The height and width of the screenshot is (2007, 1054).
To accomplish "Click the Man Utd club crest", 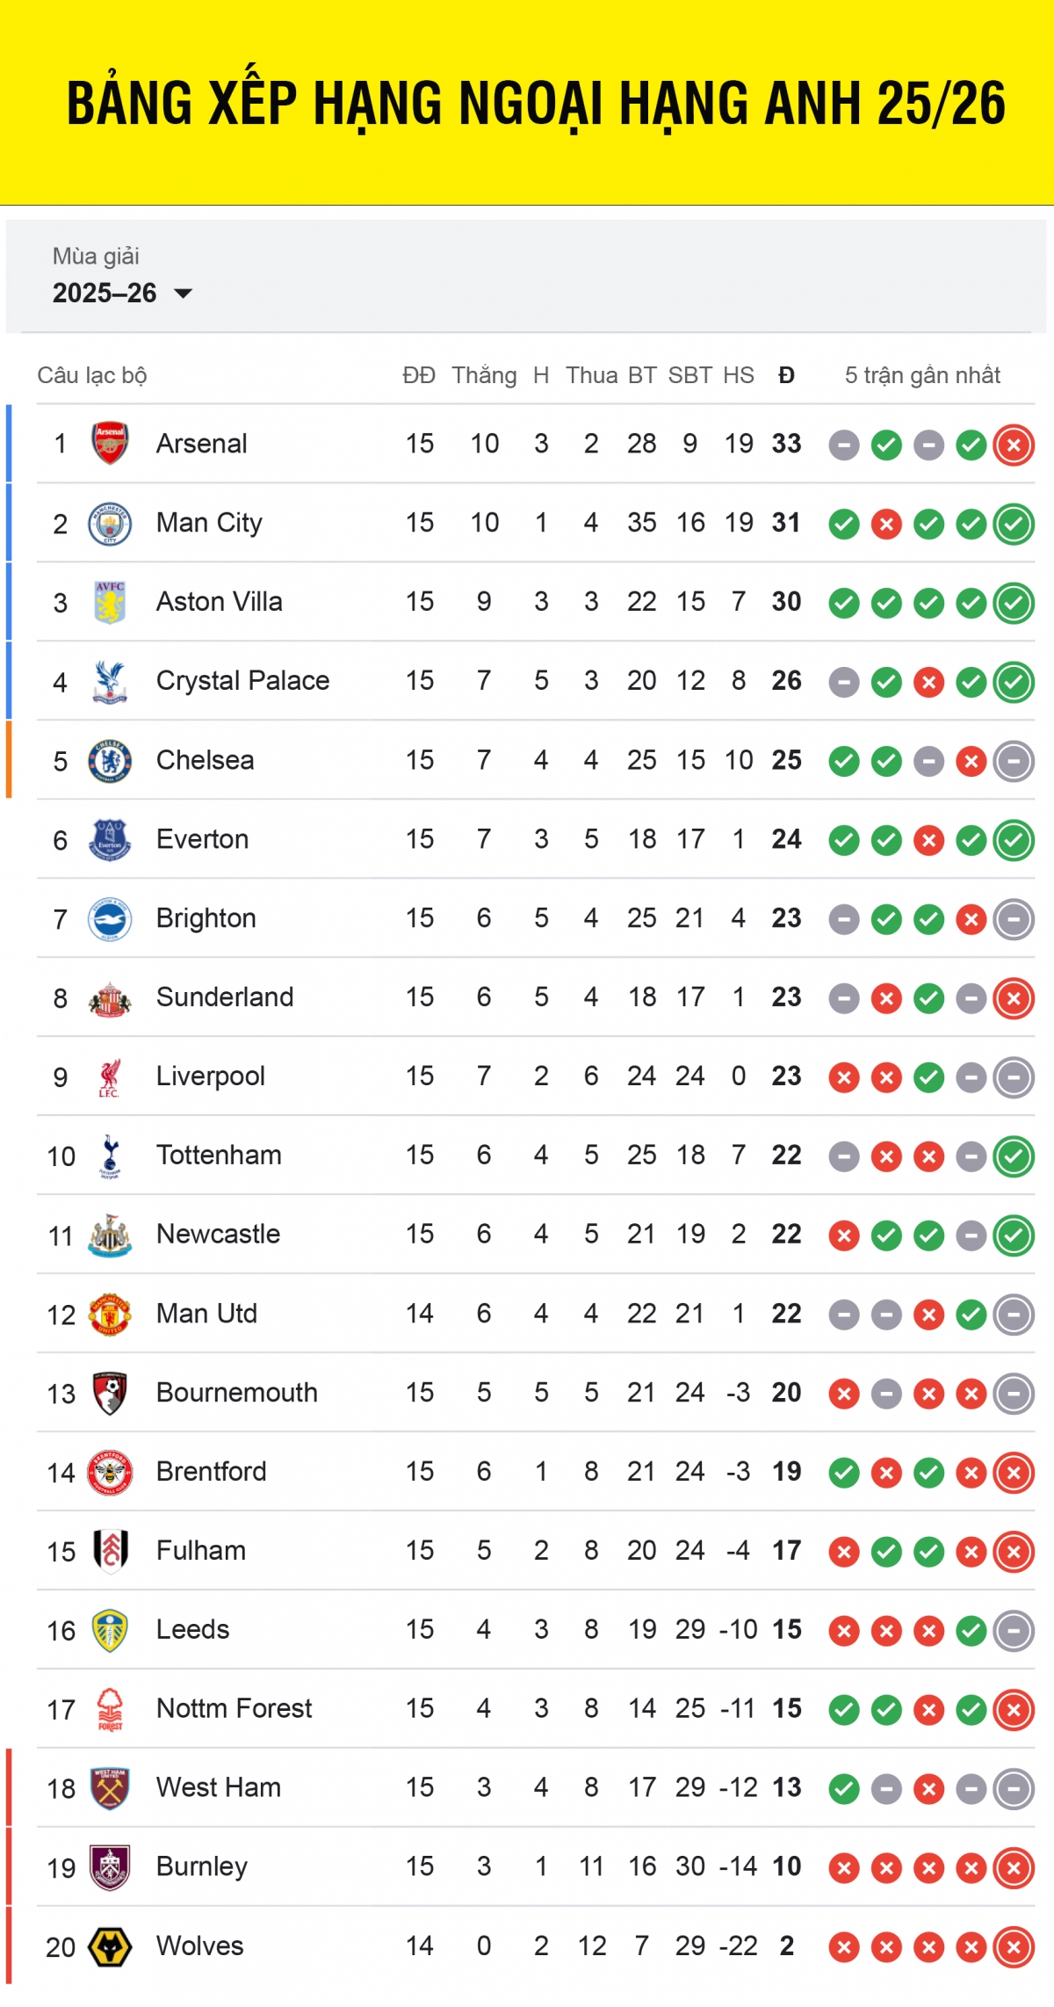I will coord(110,1315).
